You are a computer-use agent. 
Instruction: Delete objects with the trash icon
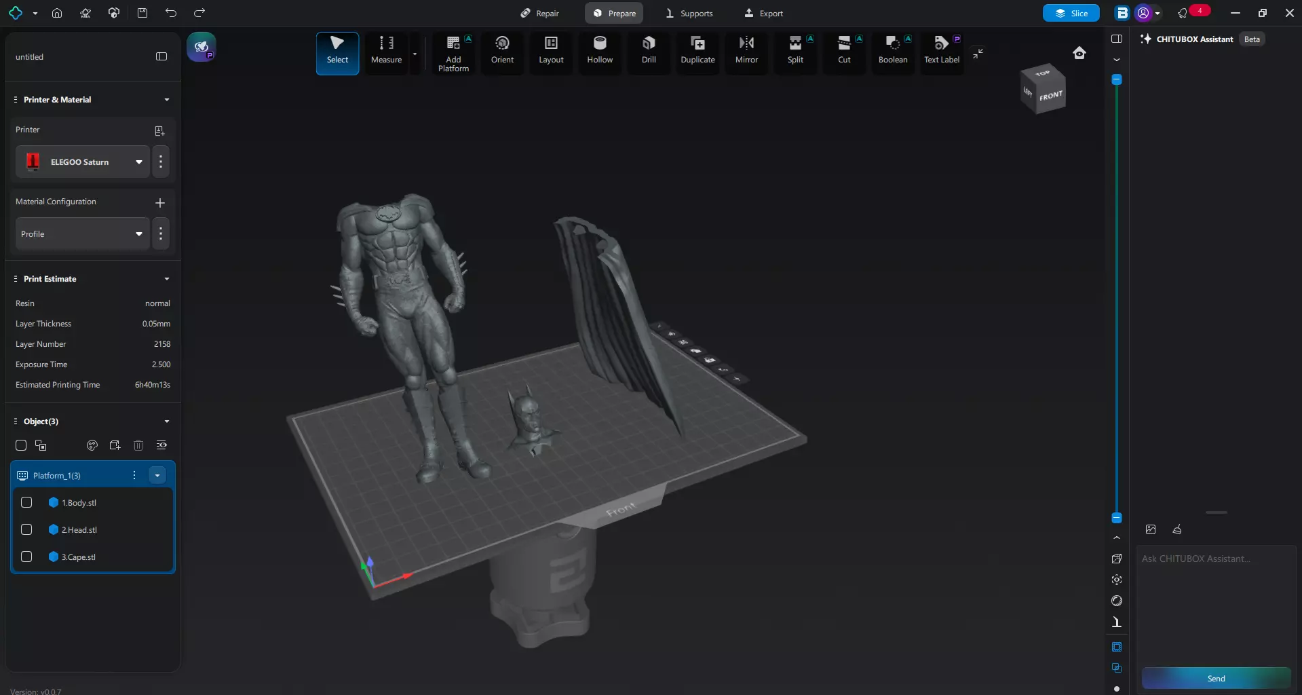click(x=138, y=445)
